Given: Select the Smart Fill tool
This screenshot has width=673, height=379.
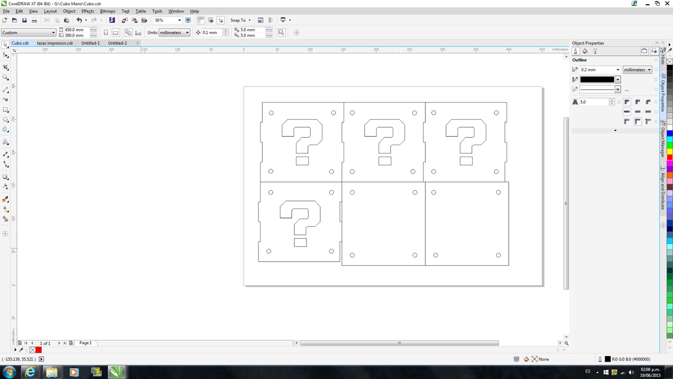Looking at the screenshot, I should click(6, 219).
